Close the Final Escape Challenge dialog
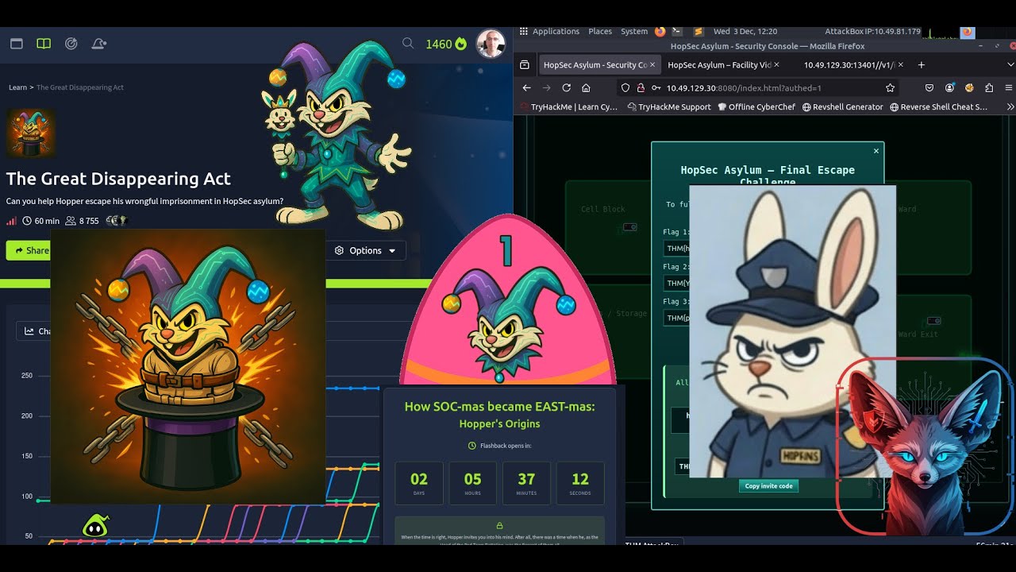The image size is (1016, 572). tap(876, 151)
